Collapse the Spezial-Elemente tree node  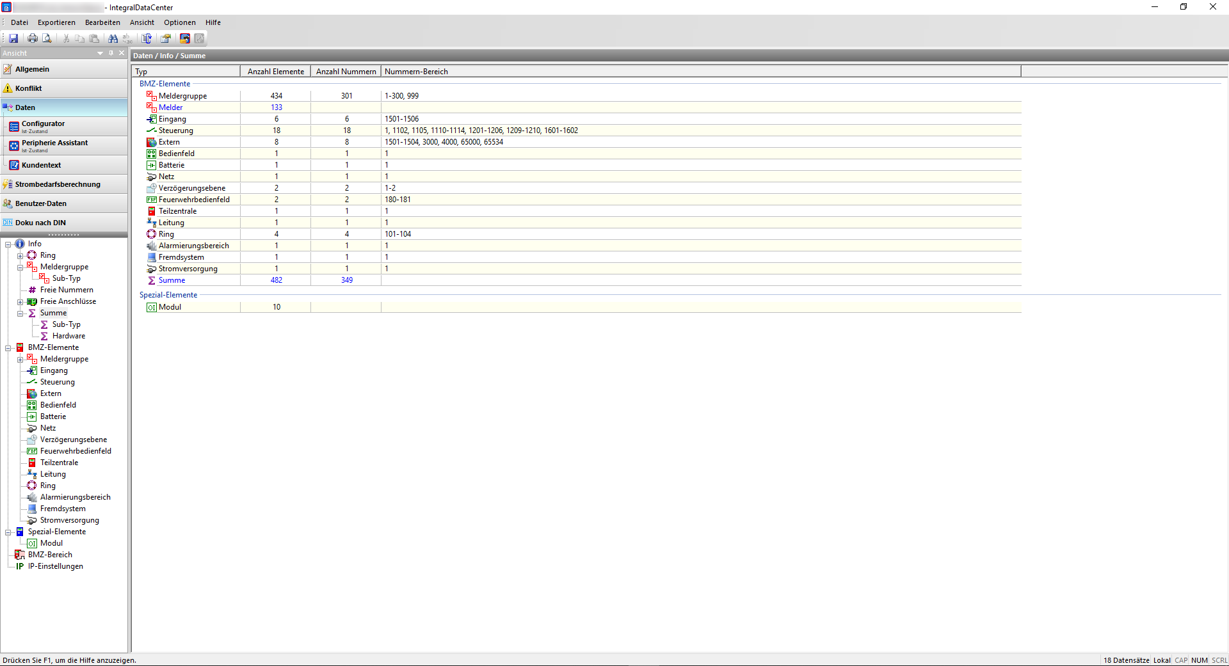pos(8,532)
